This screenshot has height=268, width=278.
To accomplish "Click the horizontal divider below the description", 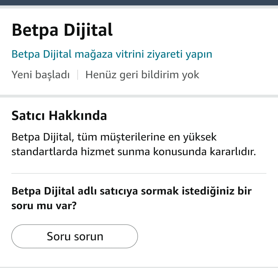I will 139,173.
